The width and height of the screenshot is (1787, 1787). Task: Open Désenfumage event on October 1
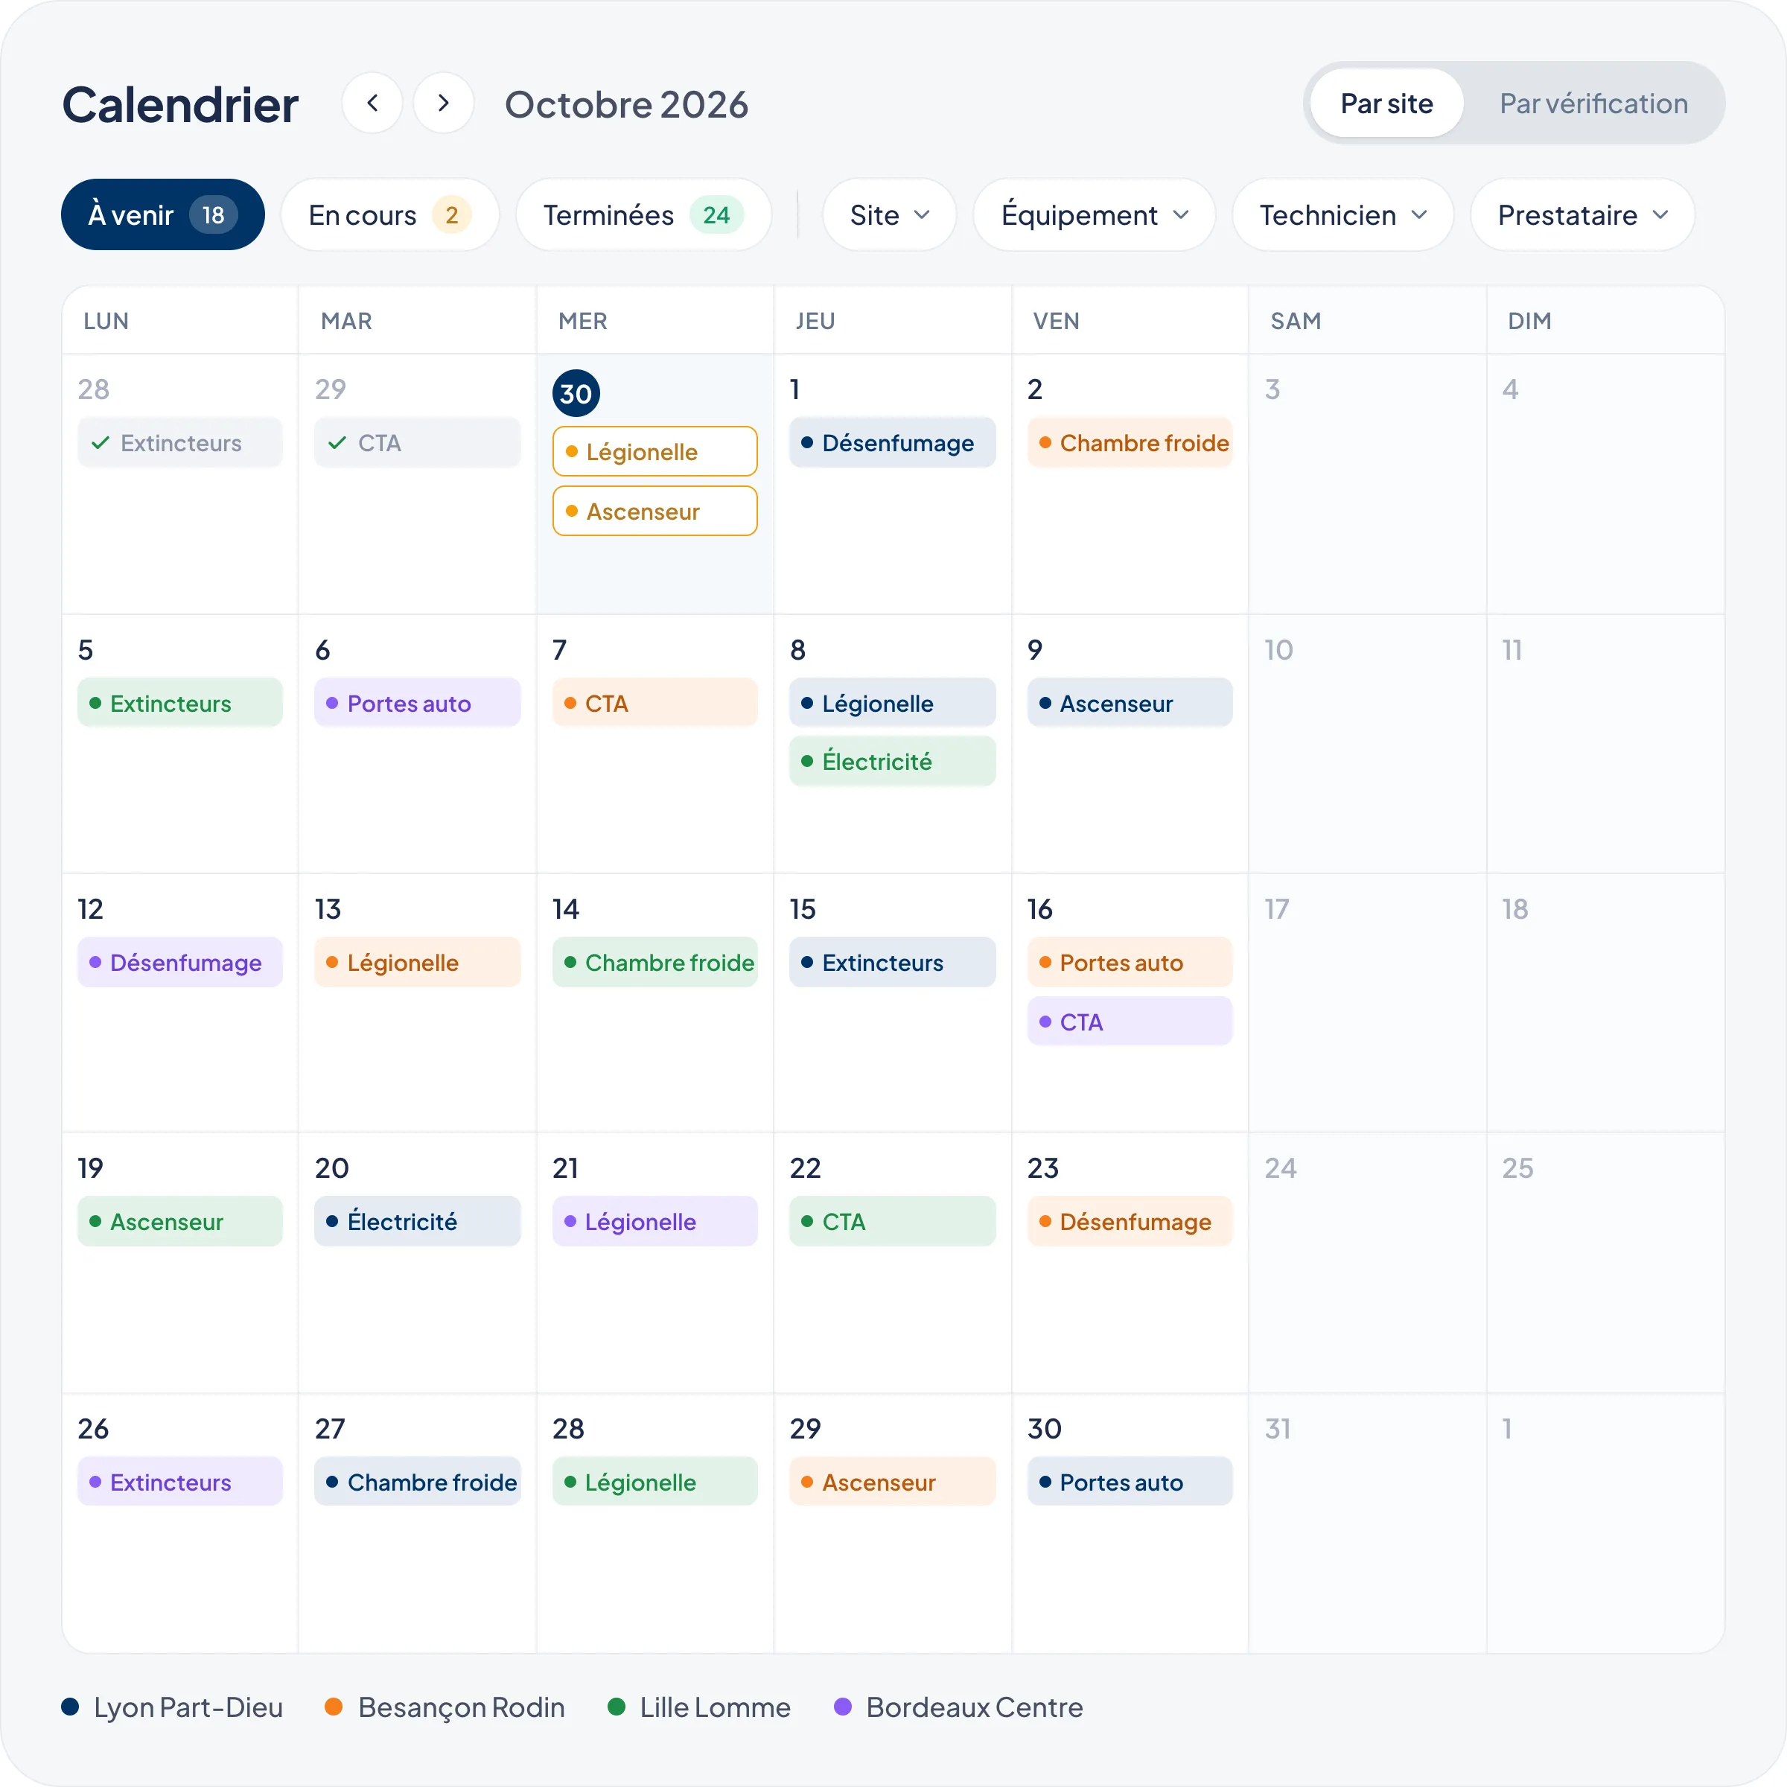coord(893,443)
